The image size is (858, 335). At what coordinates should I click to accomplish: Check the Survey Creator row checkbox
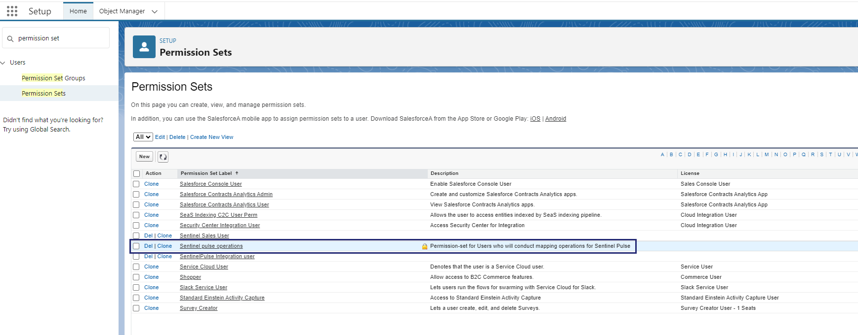pos(136,308)
